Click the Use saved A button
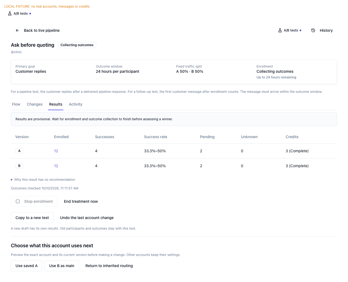This screenshot has height=282, width=348. tap(26, 266)
